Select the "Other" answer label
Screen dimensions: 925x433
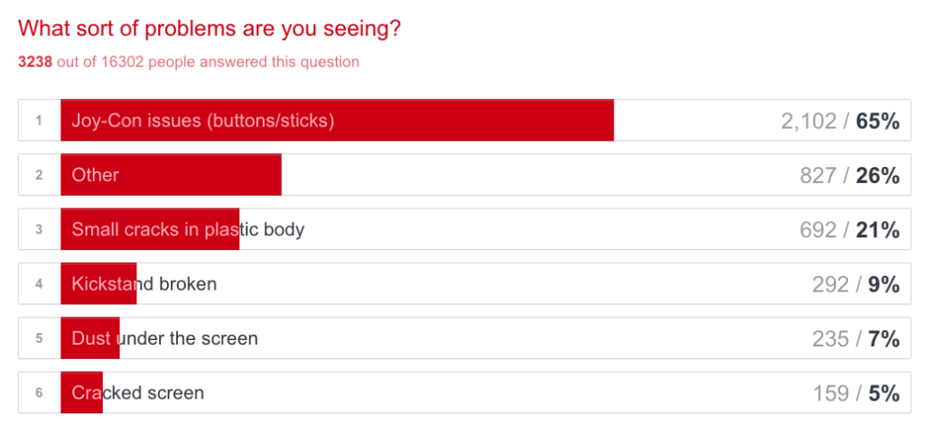(x=96, y=175)
